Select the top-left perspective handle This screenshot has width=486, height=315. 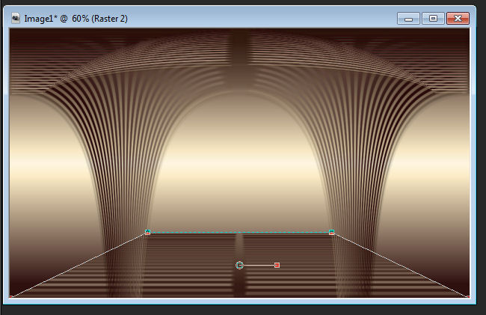click(148, 232)
